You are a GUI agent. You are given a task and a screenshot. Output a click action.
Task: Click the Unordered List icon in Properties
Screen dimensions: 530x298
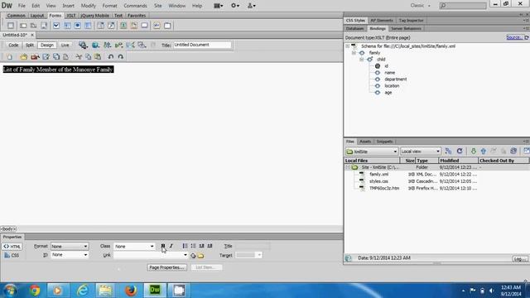[x=185, y=246]
